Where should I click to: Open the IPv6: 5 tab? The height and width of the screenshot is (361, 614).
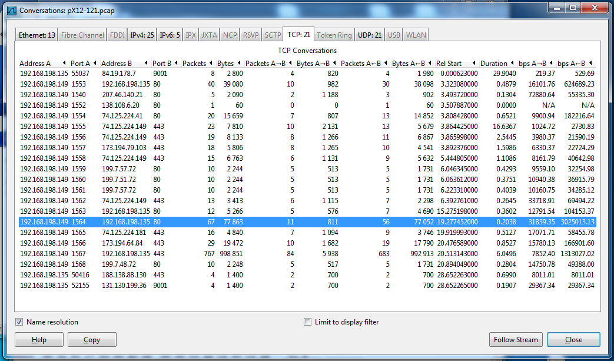tap(170, 35)
